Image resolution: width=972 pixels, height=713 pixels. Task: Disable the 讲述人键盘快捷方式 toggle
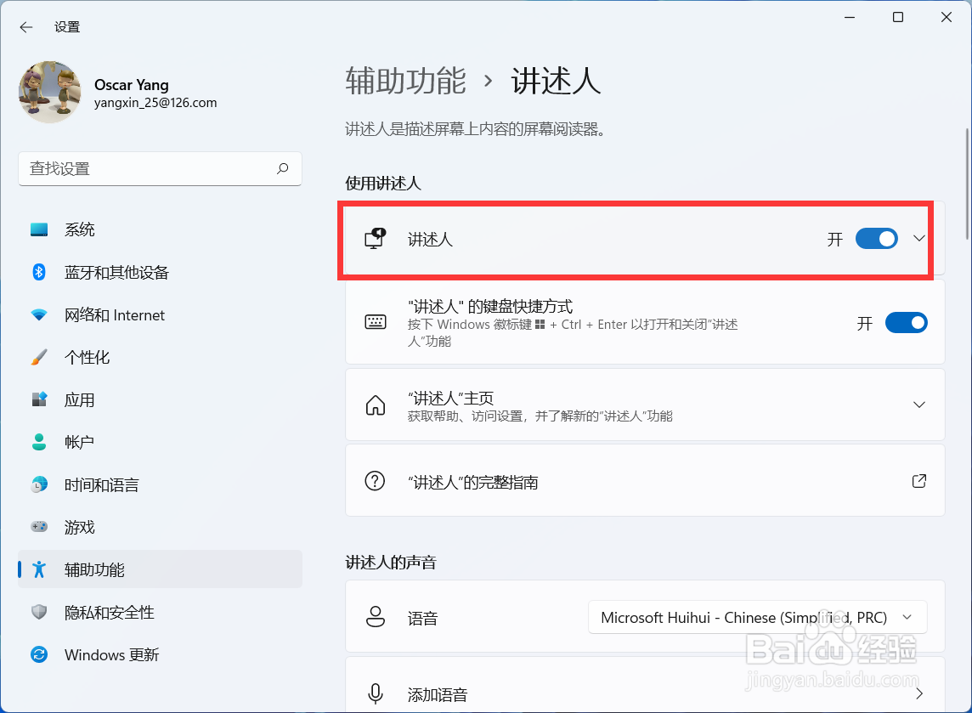[x=907, y=322]
